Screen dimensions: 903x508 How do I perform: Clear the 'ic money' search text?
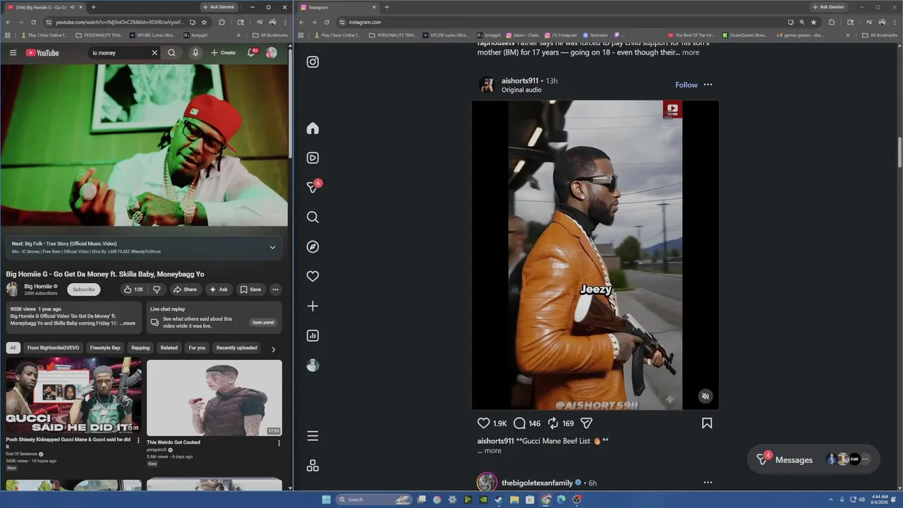coord(154,53)
